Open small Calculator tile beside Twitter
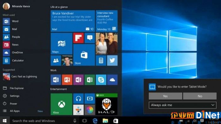Image resolution: width=221 pixels, height=124 pixels. (101, 60)
